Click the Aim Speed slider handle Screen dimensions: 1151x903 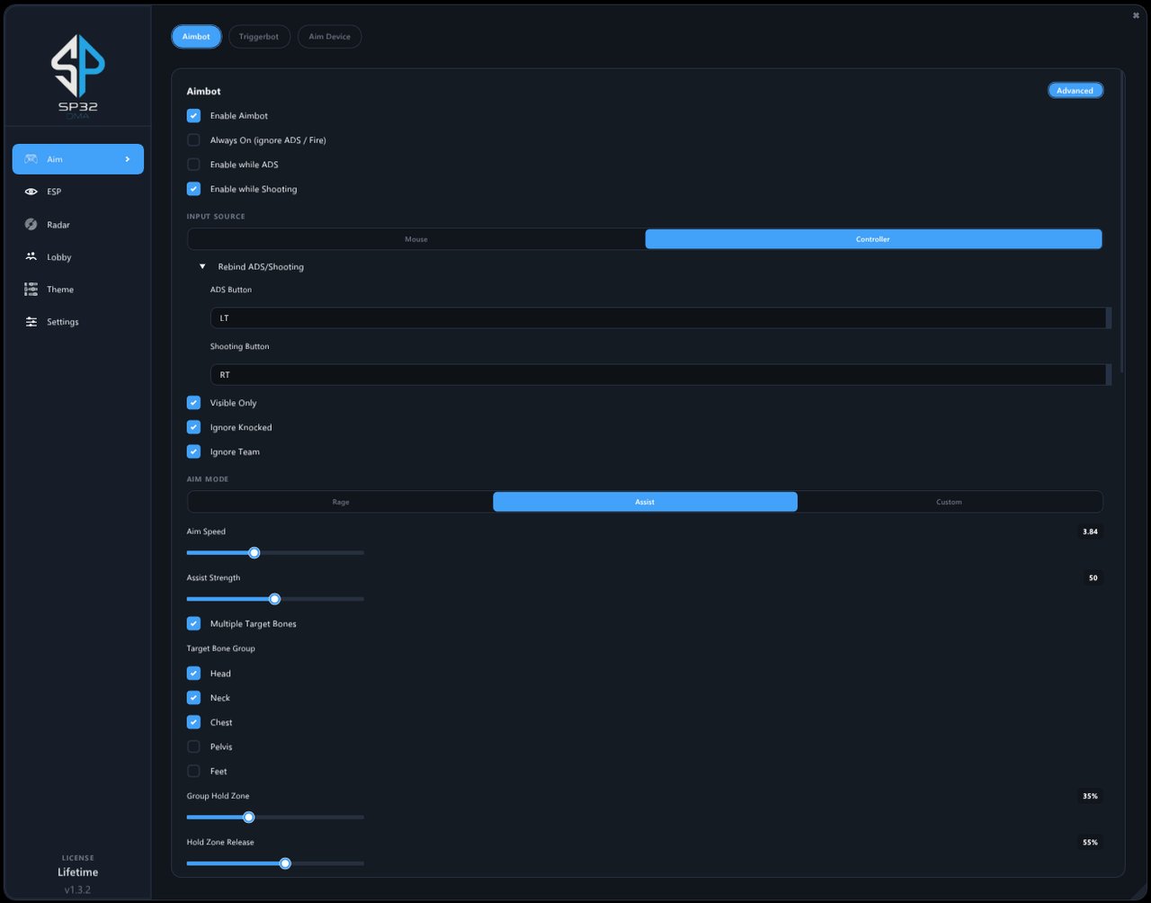(254, 553)
